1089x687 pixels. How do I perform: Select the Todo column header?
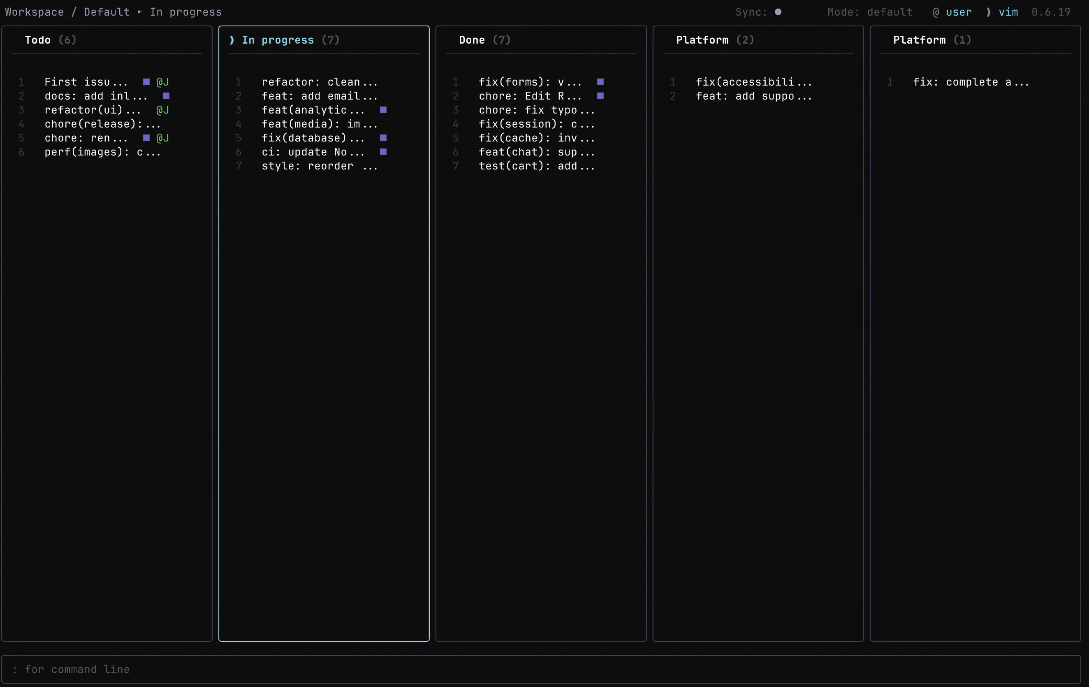pos(51,40)
